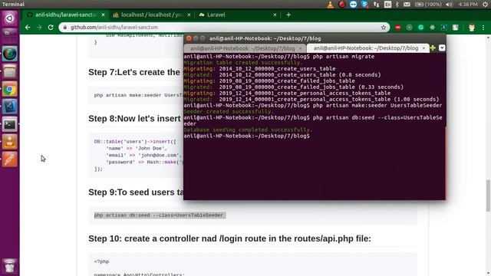Add new terminal tab with plus icon
This screenshot has width=491, height=276.
point(433,48)
